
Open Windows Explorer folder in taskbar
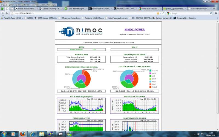pos(42,134)
